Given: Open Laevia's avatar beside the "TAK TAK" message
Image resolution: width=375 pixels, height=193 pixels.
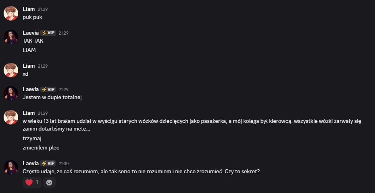Looking at the screenshot, I should coord(11,37).
